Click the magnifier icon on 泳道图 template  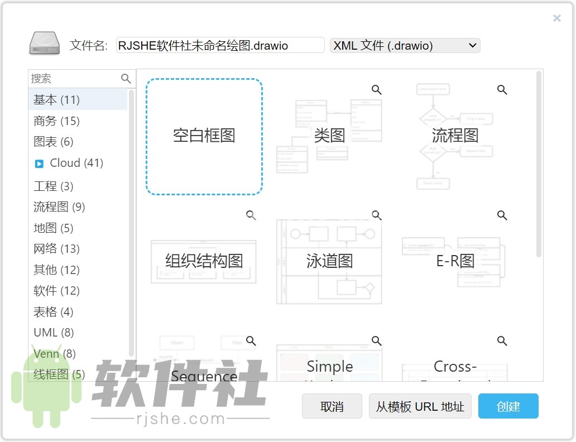point(376,215)
